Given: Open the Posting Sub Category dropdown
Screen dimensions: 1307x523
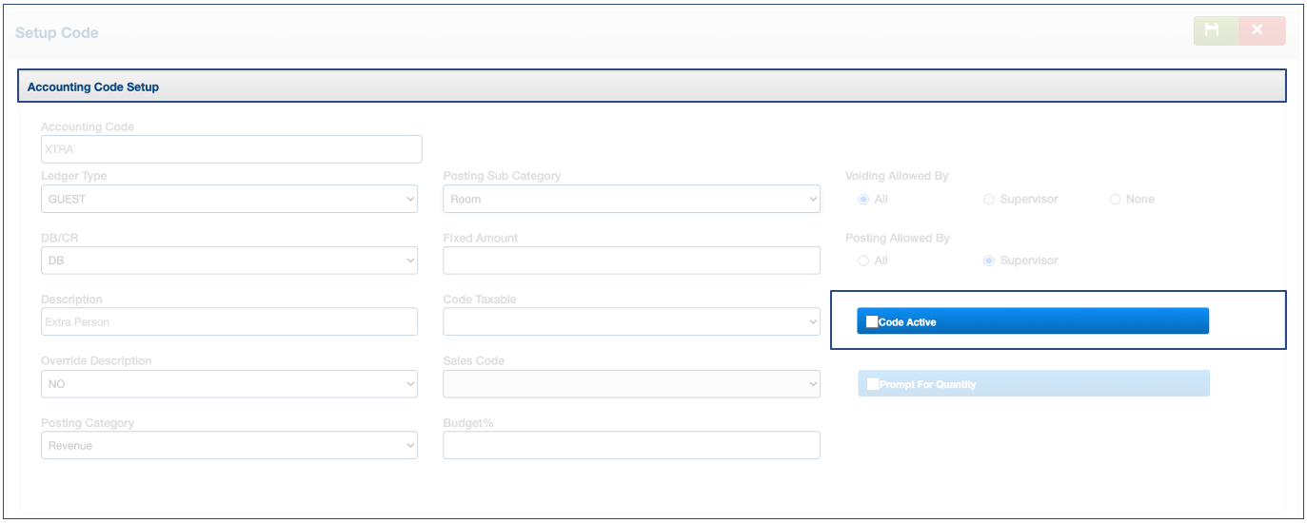Looking at the screenshot, I should click(x=631, y=200).
